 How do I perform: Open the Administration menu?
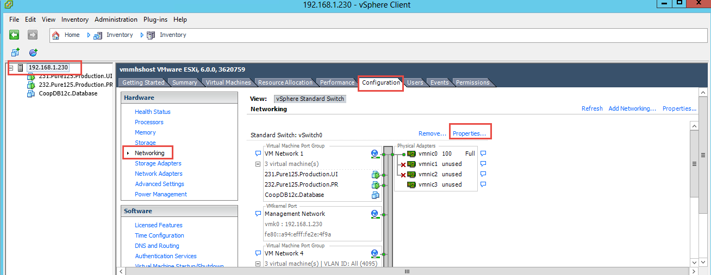click(116, 20)
